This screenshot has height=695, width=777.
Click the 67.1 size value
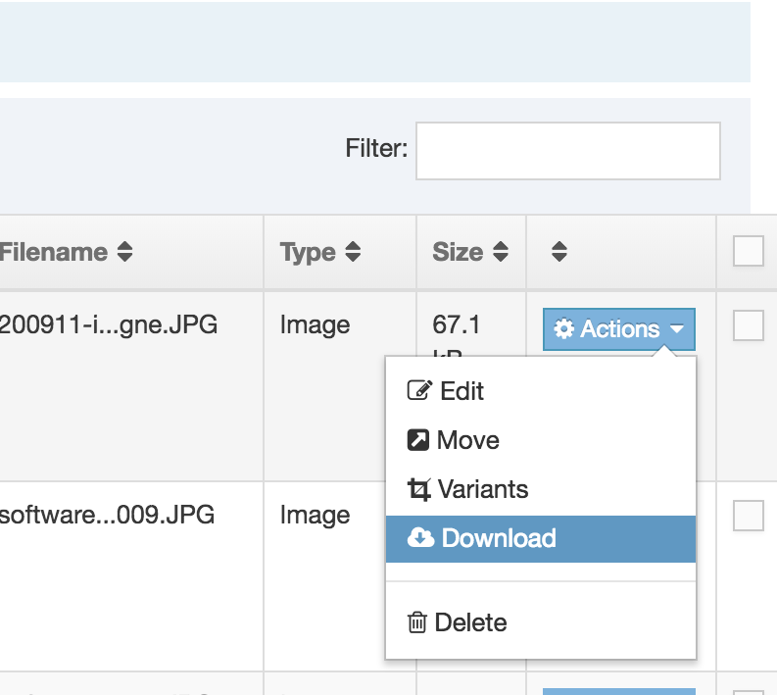[456, 325]
